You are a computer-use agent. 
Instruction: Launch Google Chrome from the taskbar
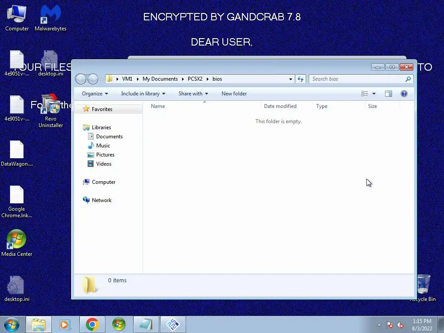click(x=92, y=324)
